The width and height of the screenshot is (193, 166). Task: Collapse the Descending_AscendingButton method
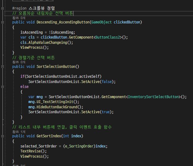pyautogui.click(x=2, y=22)
